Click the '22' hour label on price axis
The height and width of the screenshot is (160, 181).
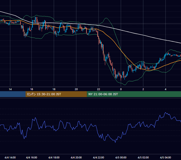pyautogui.click(x=98, y=89)
